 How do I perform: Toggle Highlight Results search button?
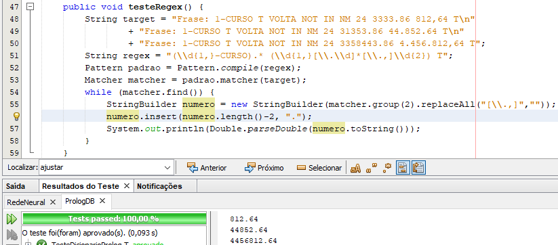pyautogui.click(x=403, y=168)
